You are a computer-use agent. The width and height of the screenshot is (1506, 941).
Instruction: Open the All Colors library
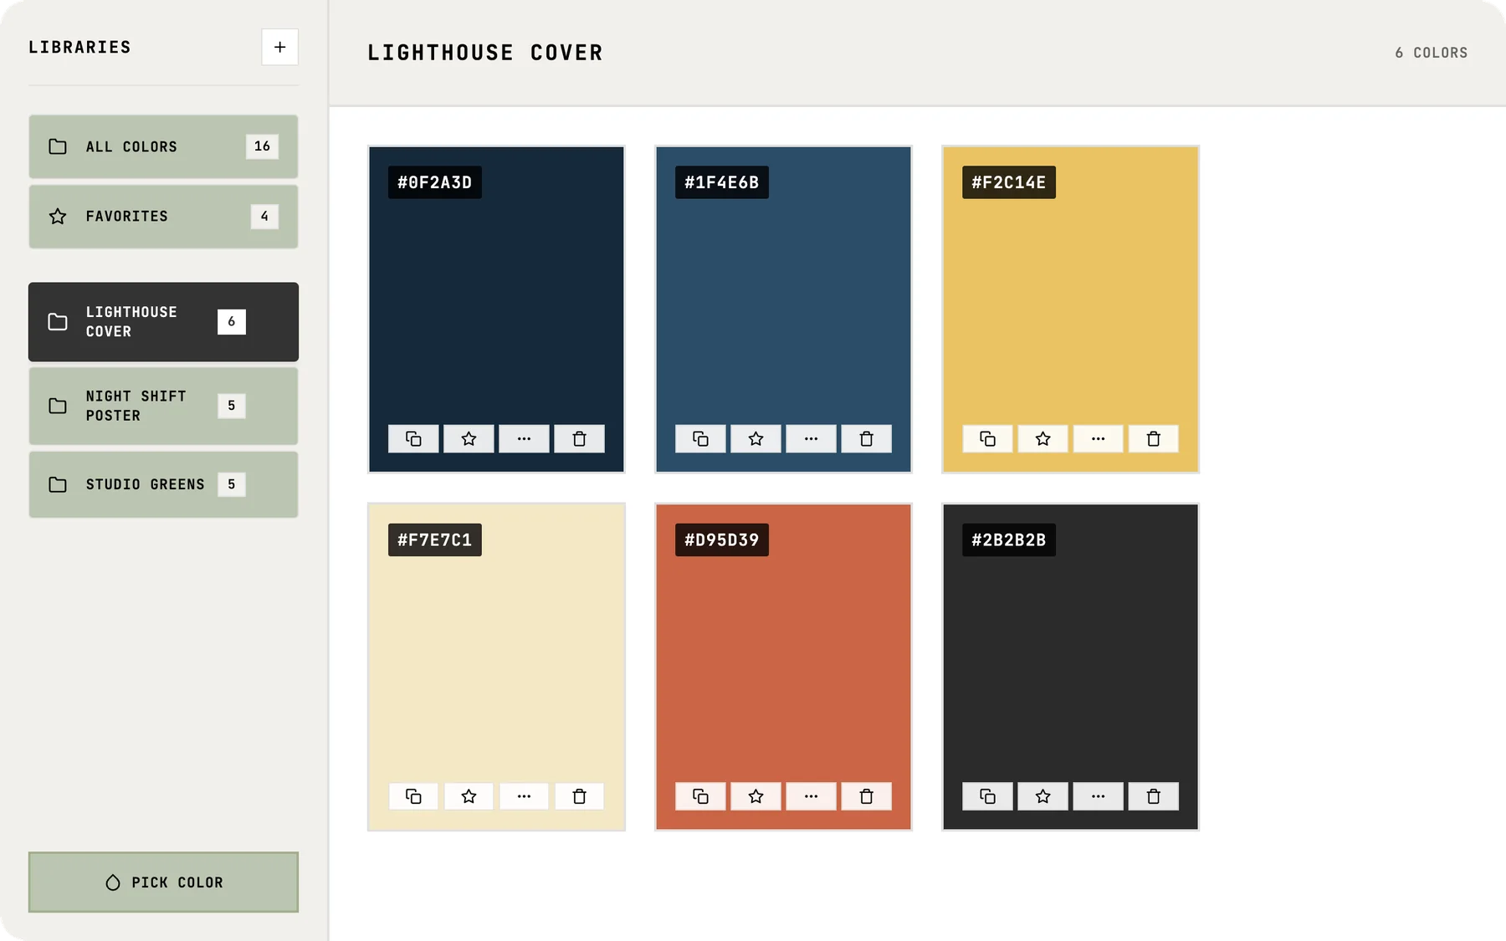(163, 146)
